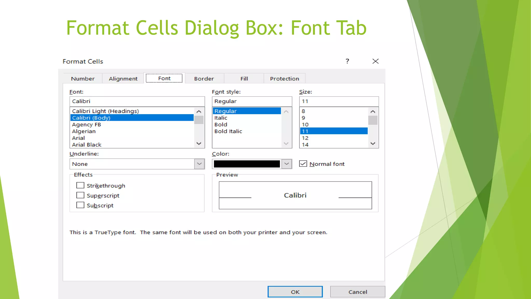Viewport: 531px width, 299px height.
Task: Click the size list scrollbar thumb
Action: pyautogui.click(x=373, y=120)
